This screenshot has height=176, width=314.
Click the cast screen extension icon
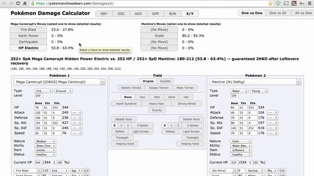(x=286, y=3)
